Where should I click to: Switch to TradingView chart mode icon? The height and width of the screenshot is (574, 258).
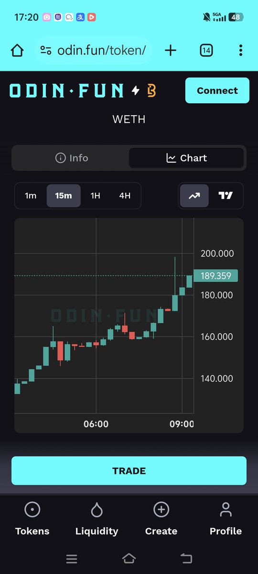pos(226,196)
